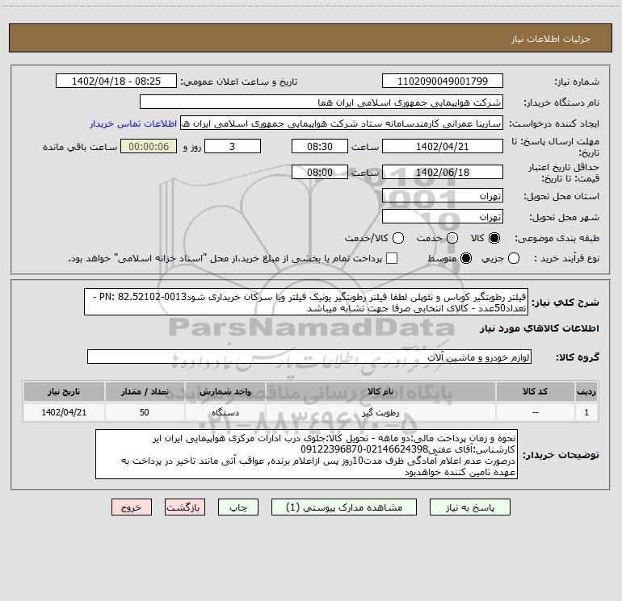
Task: Click the خروج exit button
Action: point(132,507)
